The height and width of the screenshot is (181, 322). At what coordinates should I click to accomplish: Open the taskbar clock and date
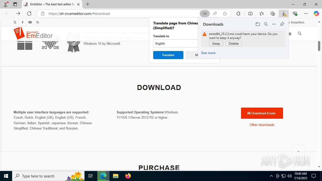tap(301, 176)
